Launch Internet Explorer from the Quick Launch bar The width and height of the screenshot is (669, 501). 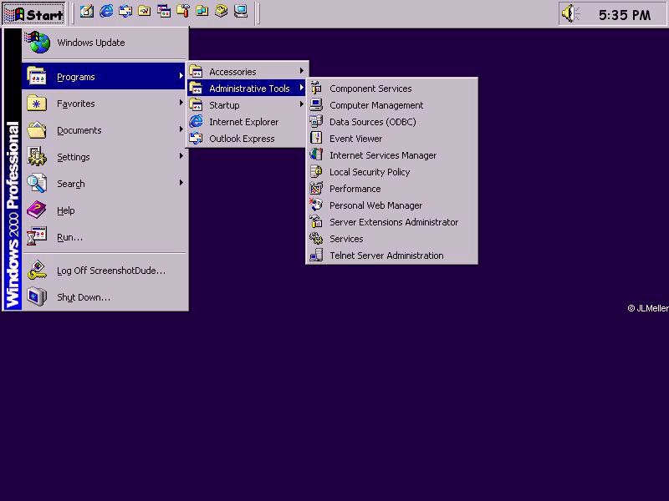pyautogui.click(x=106, y=11)
